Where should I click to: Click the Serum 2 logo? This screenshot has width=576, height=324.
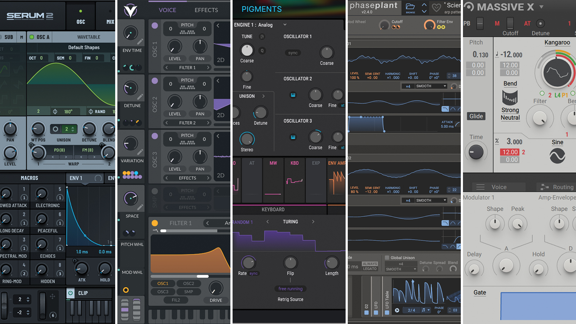[30, 16]
